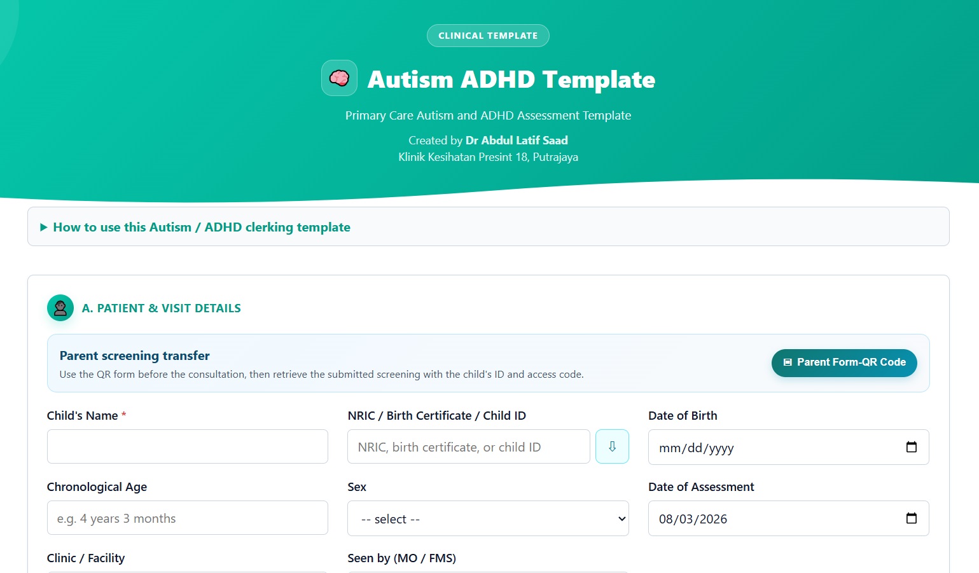
Task: Click the Clinical Template badge
Action: click(x=488, y=36)
